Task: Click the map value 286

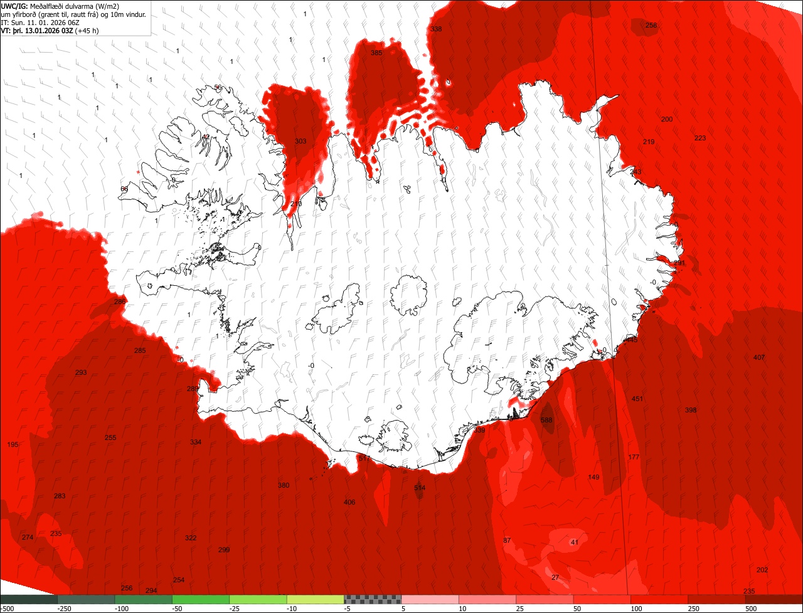Action: click(x=120, y=301)
